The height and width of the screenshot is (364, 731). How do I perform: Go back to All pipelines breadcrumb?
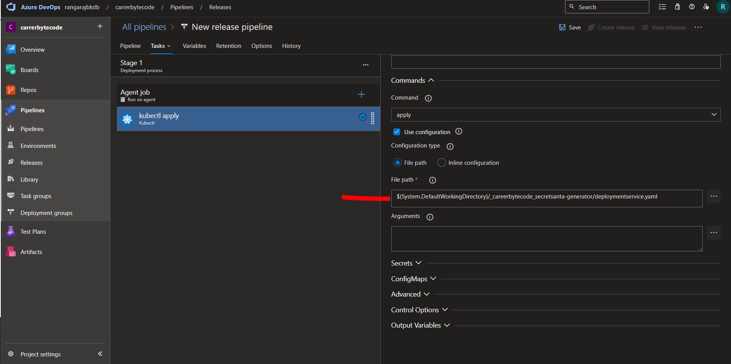144,26
